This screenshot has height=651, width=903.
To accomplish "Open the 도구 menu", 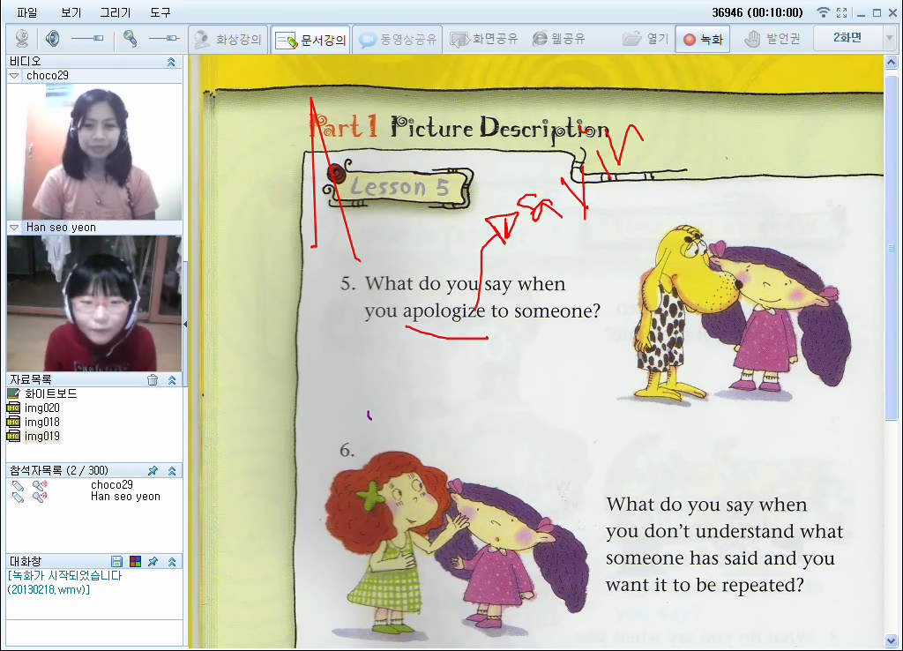I will (x=160, y=12).
